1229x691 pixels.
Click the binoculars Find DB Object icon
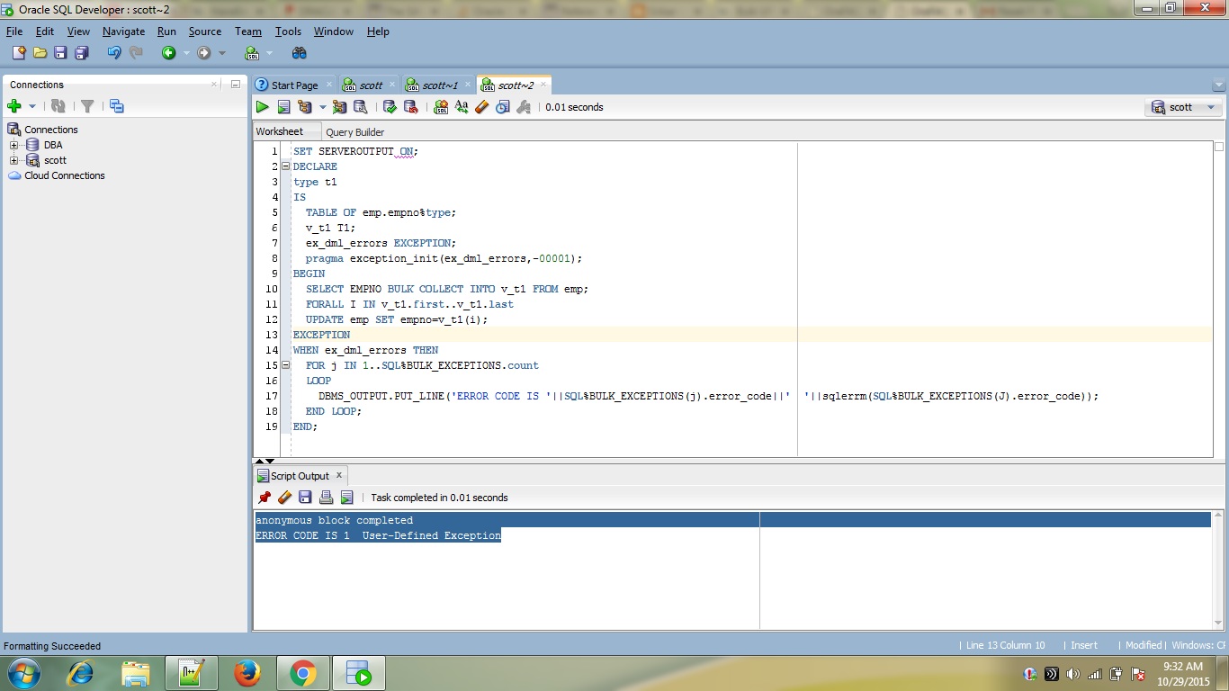(300, 53)
